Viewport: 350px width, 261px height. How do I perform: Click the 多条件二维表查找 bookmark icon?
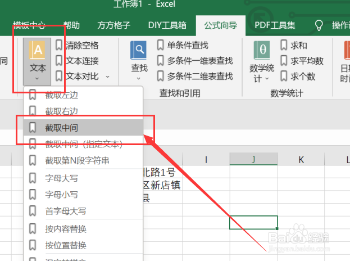coord(160,76)
